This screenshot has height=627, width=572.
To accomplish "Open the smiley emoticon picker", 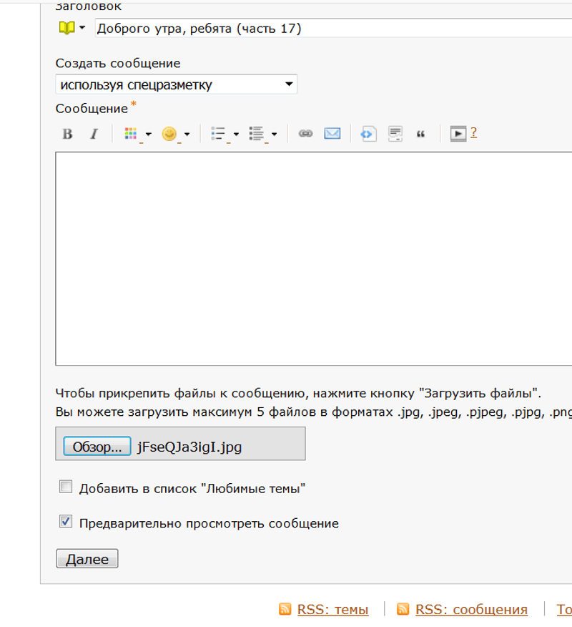I will pyautogui.click(x=175, y=134).
